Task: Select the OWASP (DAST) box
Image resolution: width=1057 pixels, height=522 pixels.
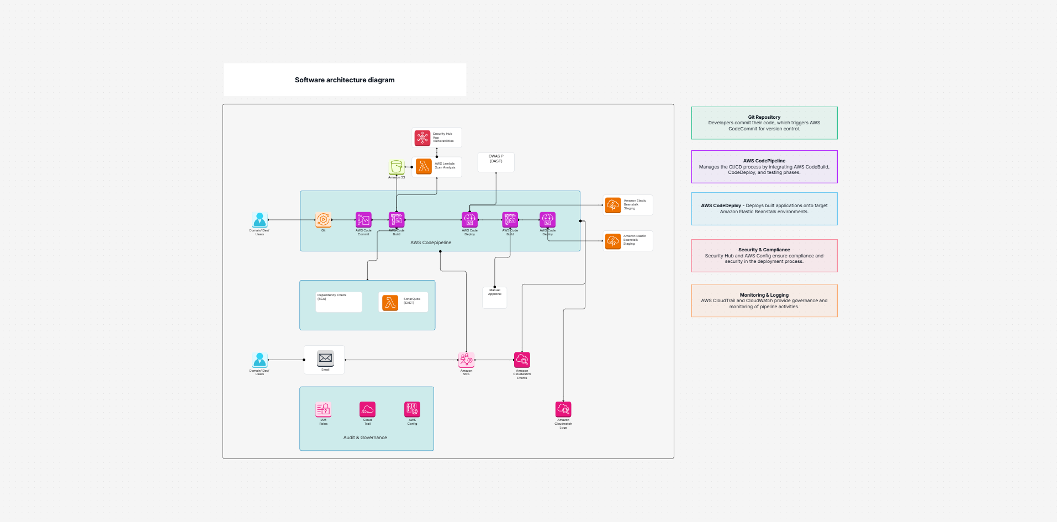Action: pos(496,162)
